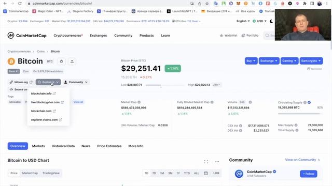The image size is (332, 186).
Task: Select explorer.viabtc.com explorer
Action: (46, 120)
